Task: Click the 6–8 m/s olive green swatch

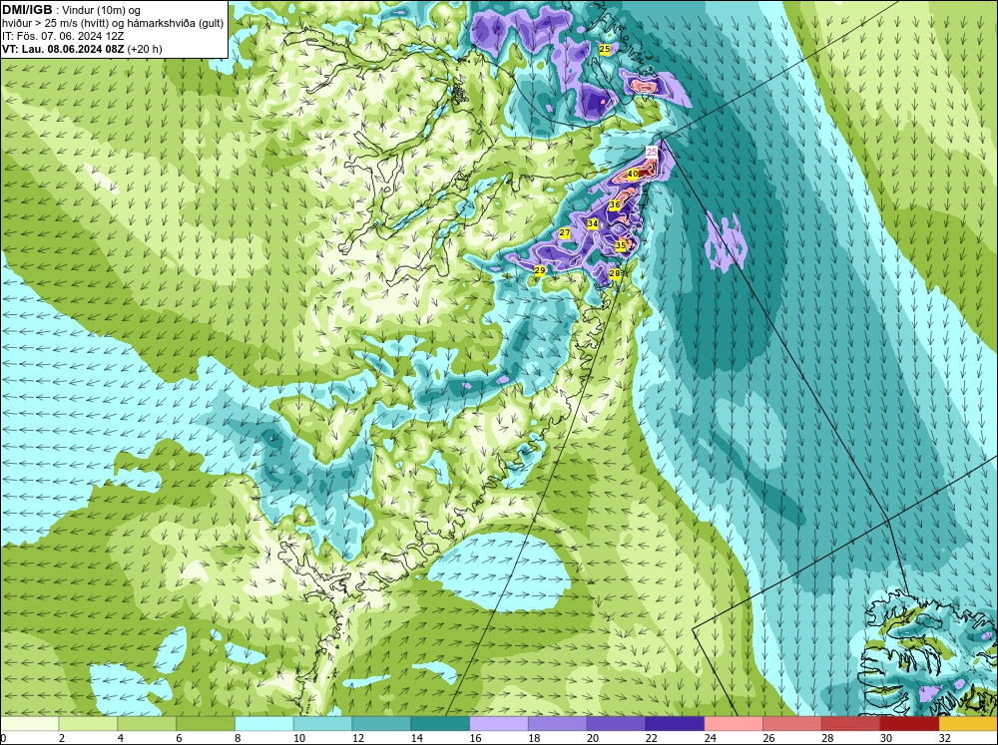Action: click(x=206, y=723)
